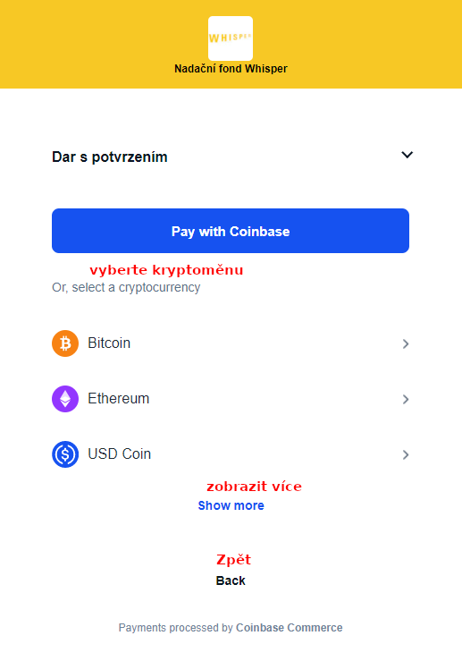Click the Or, select a cryptocurrency text
462x661 pixels.
click(126, 287)
